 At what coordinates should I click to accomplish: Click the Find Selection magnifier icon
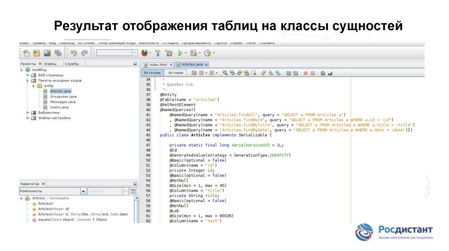[x=225, y=73]
